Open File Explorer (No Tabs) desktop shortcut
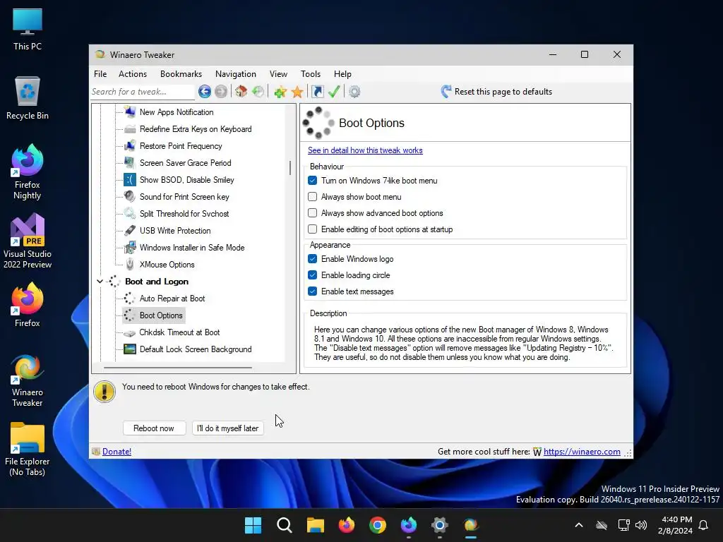Viewport: 723px width, 542px height. (28, 450)
